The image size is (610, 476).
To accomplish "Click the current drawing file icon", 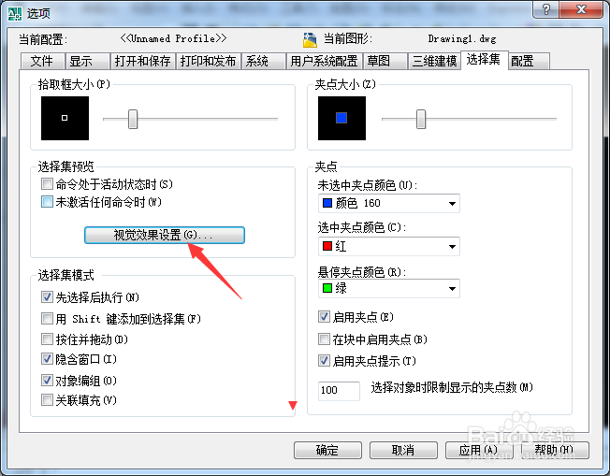I will point(310,39).
